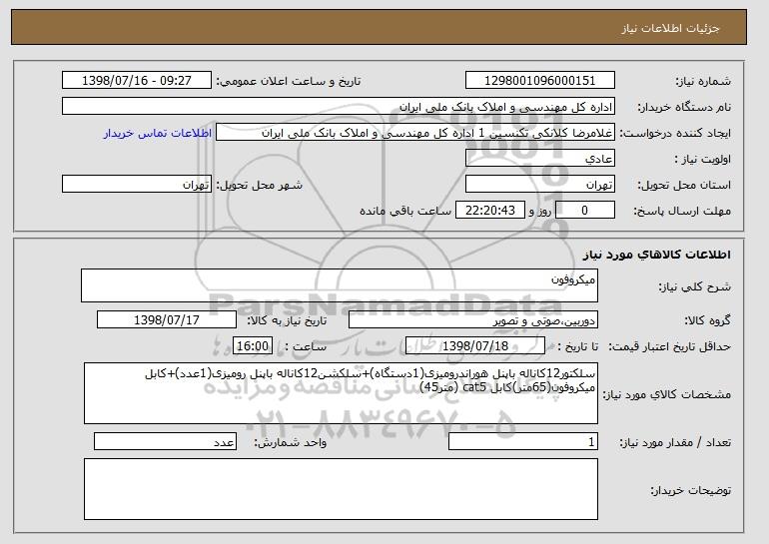769x544 pixels.
Task: Click the label شرح کلی نیاز
Action: pos(694,287)
